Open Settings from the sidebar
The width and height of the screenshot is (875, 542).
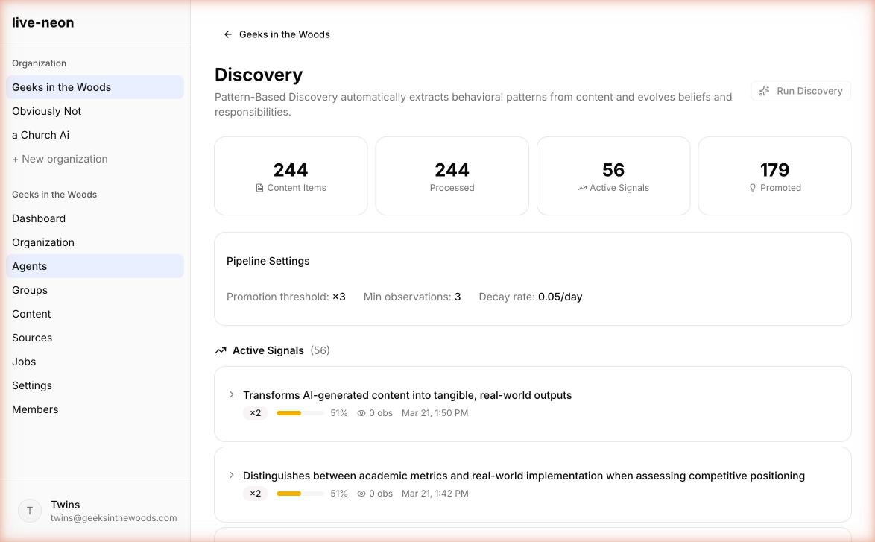pos(32,385)
